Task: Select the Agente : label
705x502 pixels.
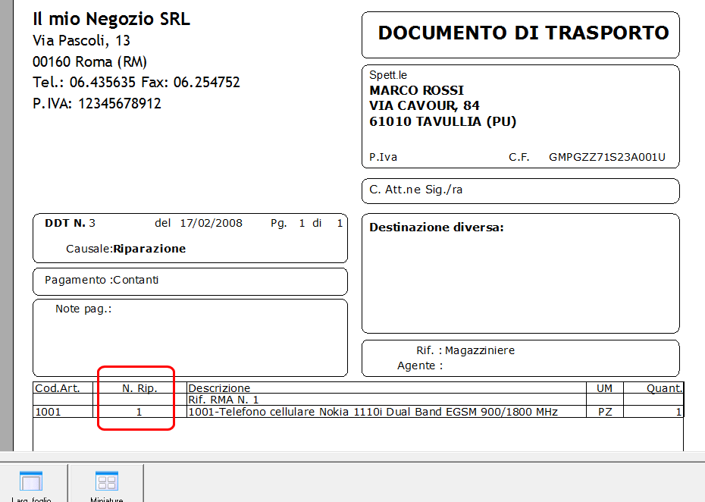Action: (420, 366)
